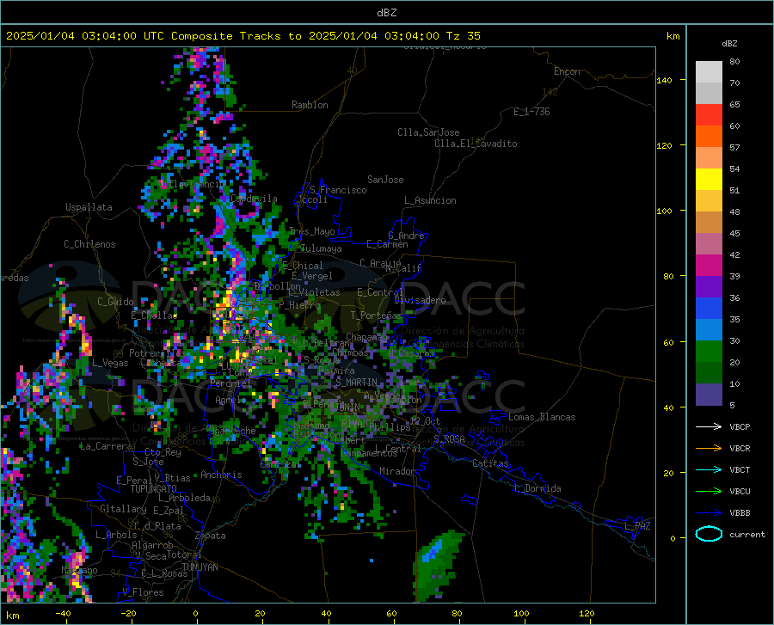Click the Catitas label
The image size is (774, 625).
pos(491,463)
